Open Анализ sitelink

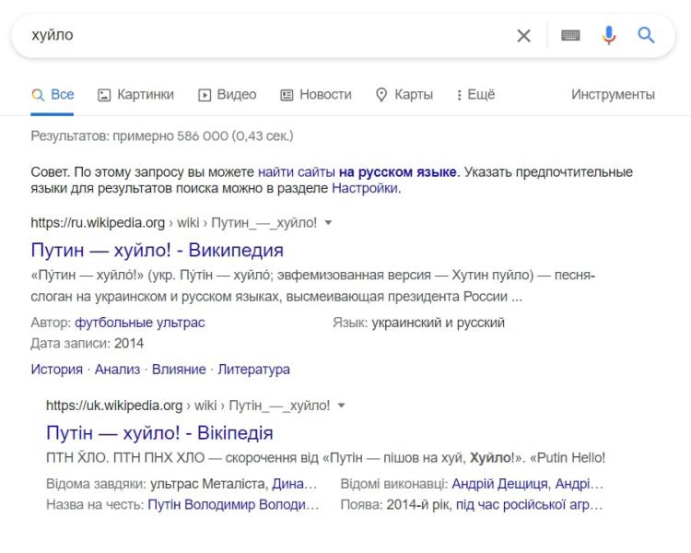click(x=117, y=369)
